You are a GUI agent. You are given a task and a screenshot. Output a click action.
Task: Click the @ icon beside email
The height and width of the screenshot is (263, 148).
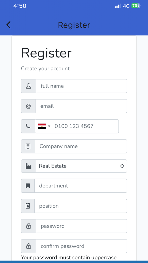pyautogui.click(x=28, y=106)
